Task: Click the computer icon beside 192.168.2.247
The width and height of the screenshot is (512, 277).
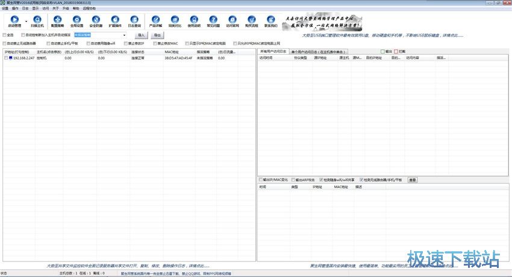Action: [x=11, y=58]
